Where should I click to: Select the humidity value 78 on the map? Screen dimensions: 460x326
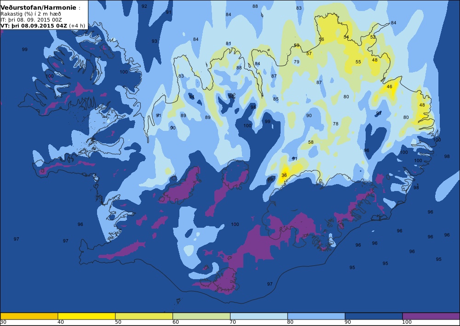[336, 124]
